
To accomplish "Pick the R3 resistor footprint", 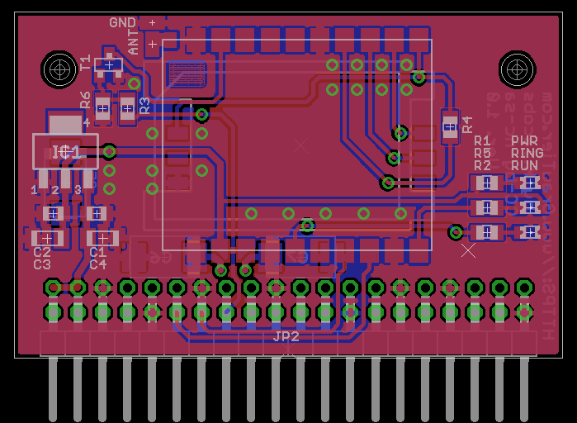I will point(128,108).
